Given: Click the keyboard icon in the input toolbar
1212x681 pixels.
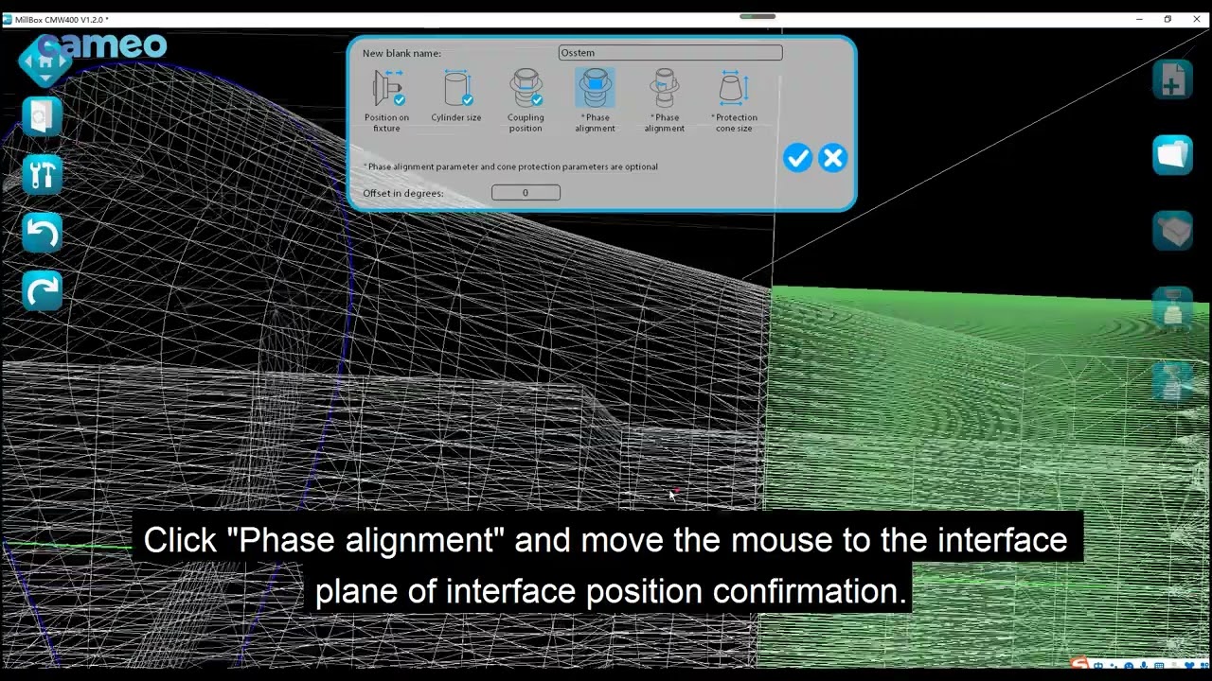Looking at the screenshot, I should [1159, 667].
